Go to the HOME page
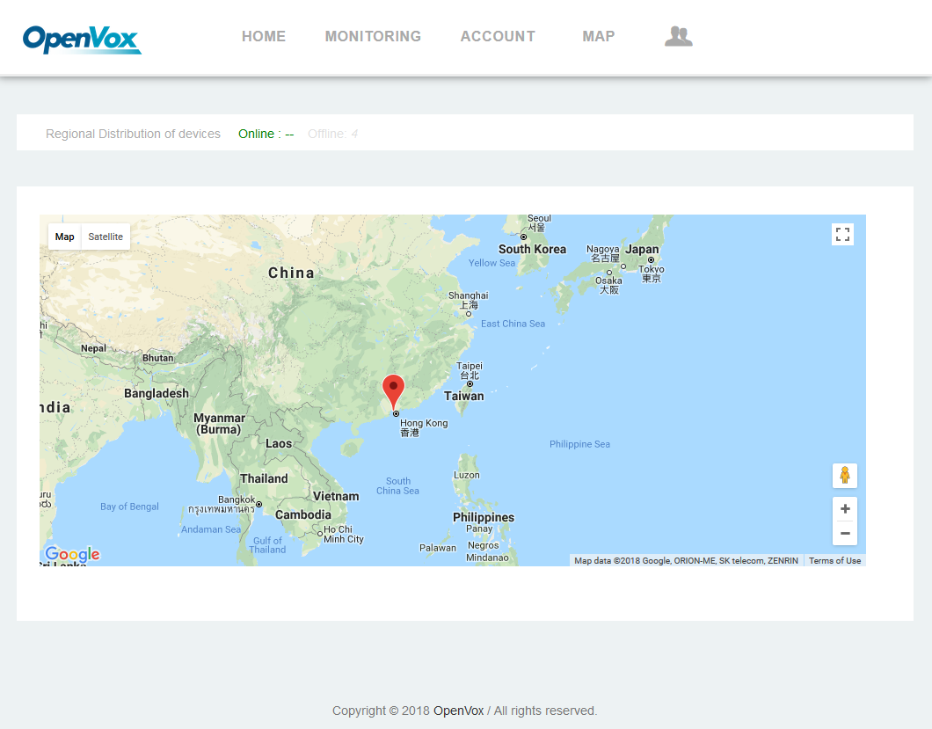Screen dimensions: 932x729 (x=263, y=36)
